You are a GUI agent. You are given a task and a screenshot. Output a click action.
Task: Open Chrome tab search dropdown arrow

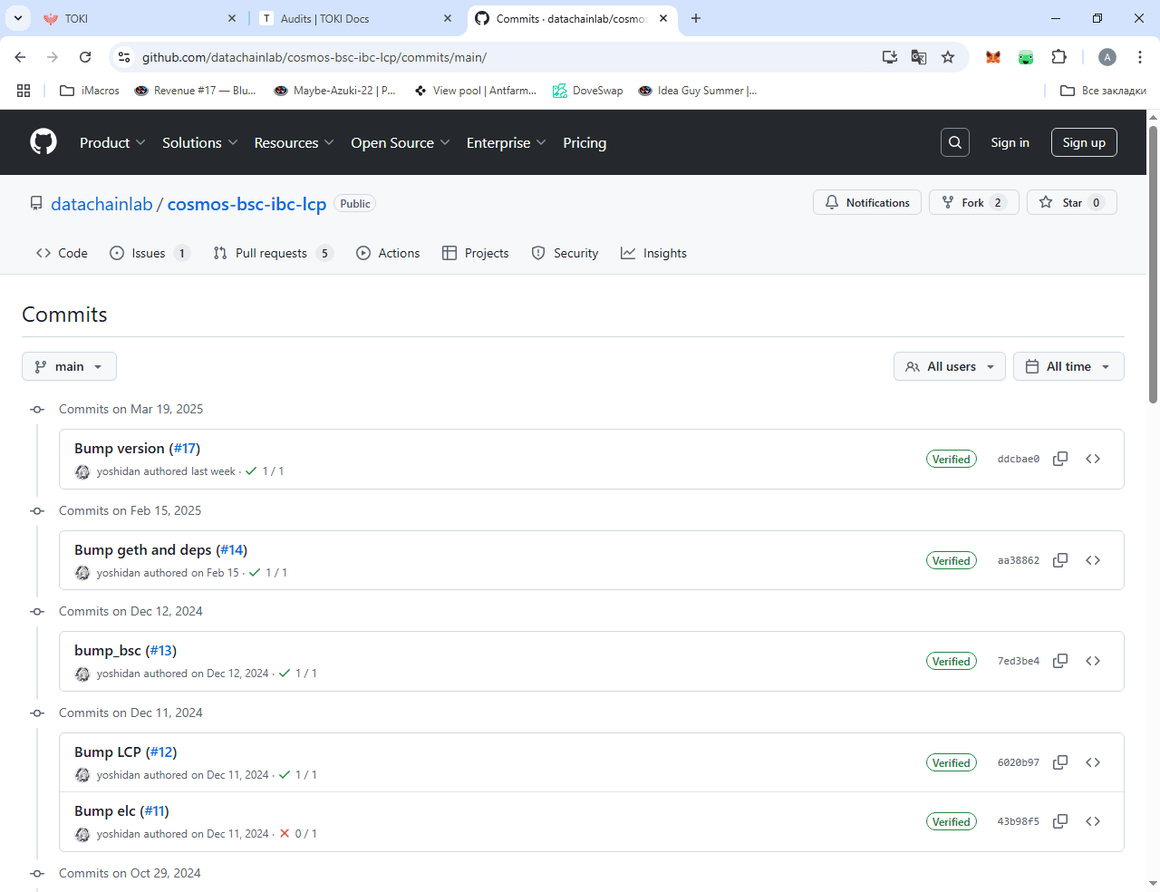tap(18, 18)
